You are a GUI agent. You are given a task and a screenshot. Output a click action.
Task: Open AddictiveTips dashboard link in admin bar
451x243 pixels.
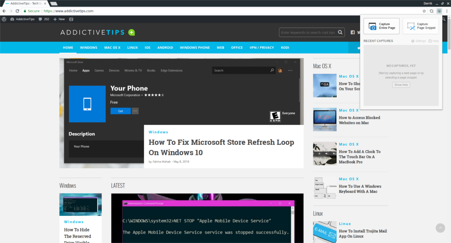(22, 19)
